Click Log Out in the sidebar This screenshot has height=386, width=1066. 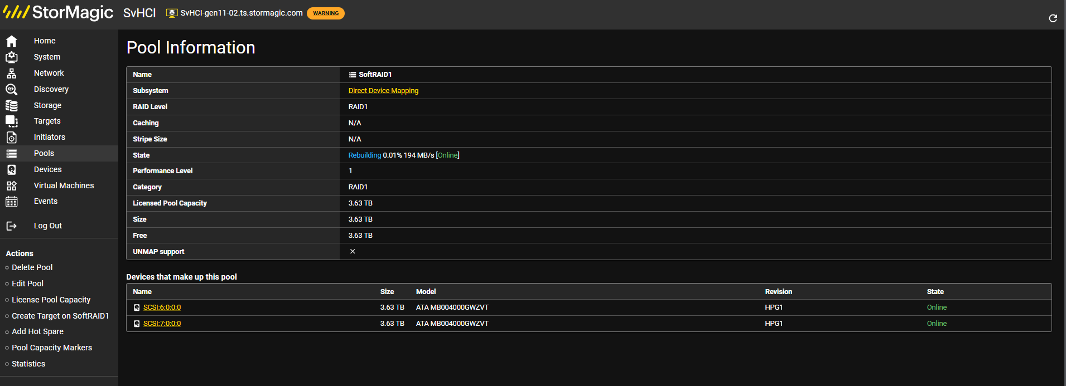pos(47,226)
